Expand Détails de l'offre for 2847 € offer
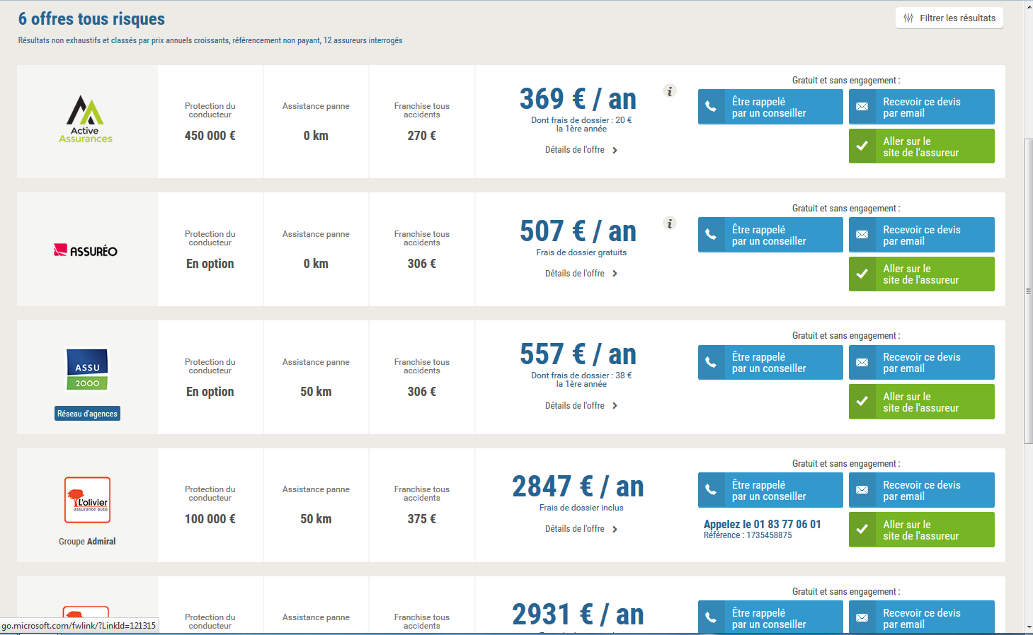The image size is (1033, 635). click(581, 529)
